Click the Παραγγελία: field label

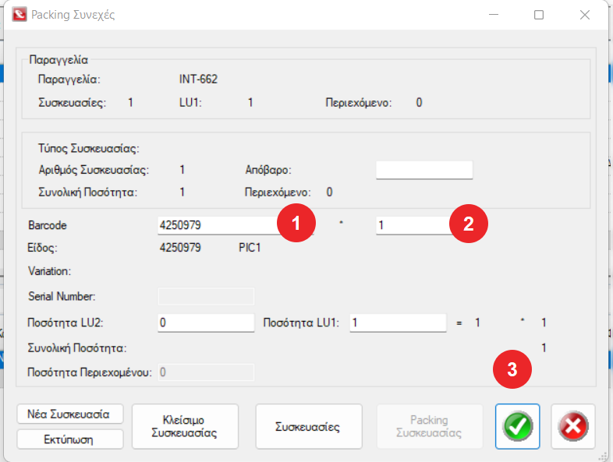69,79
